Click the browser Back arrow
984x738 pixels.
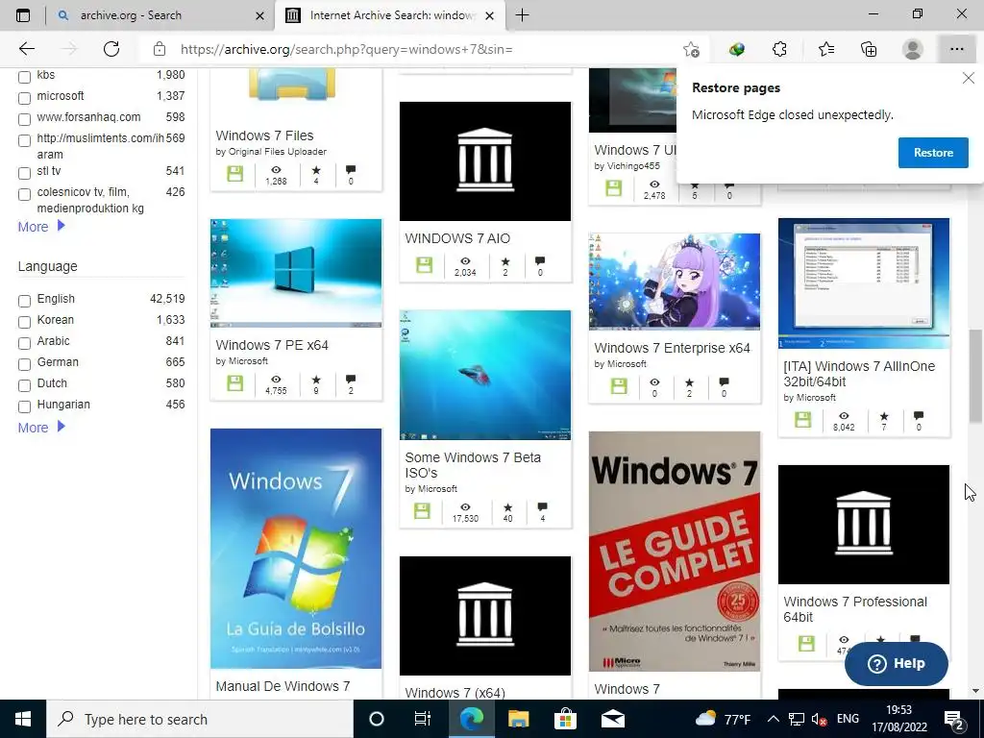26,49
